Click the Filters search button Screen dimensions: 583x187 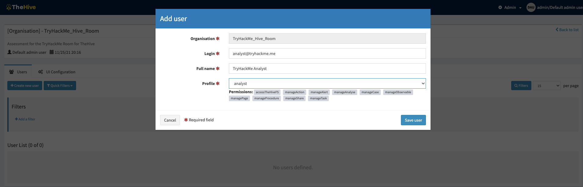tap(521, 86)
